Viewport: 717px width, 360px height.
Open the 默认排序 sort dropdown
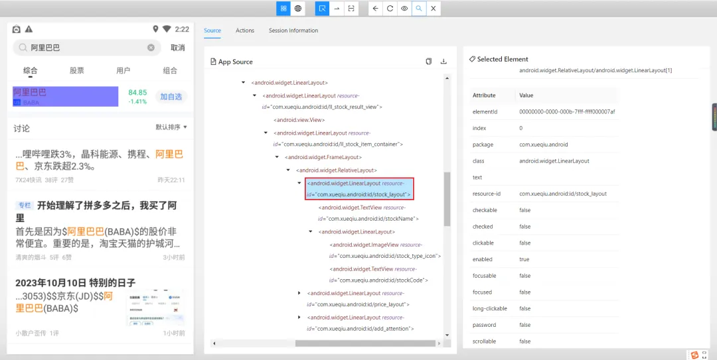[171, 127]
